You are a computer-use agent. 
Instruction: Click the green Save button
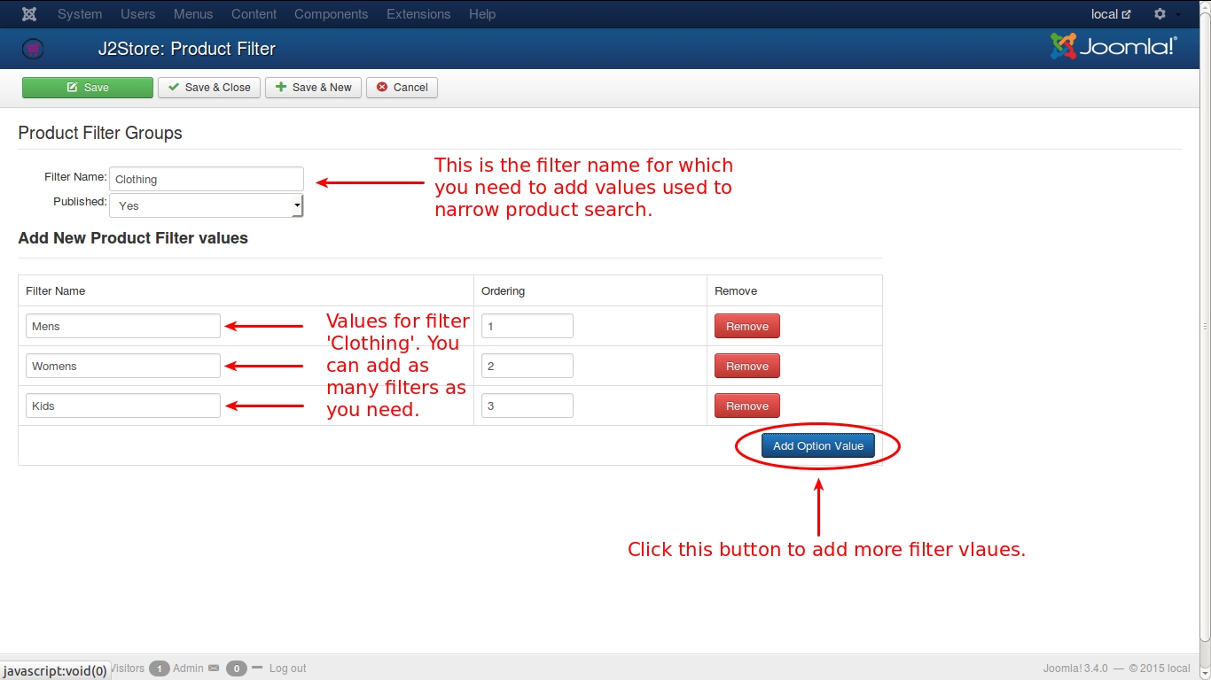[x=88, y=88]
